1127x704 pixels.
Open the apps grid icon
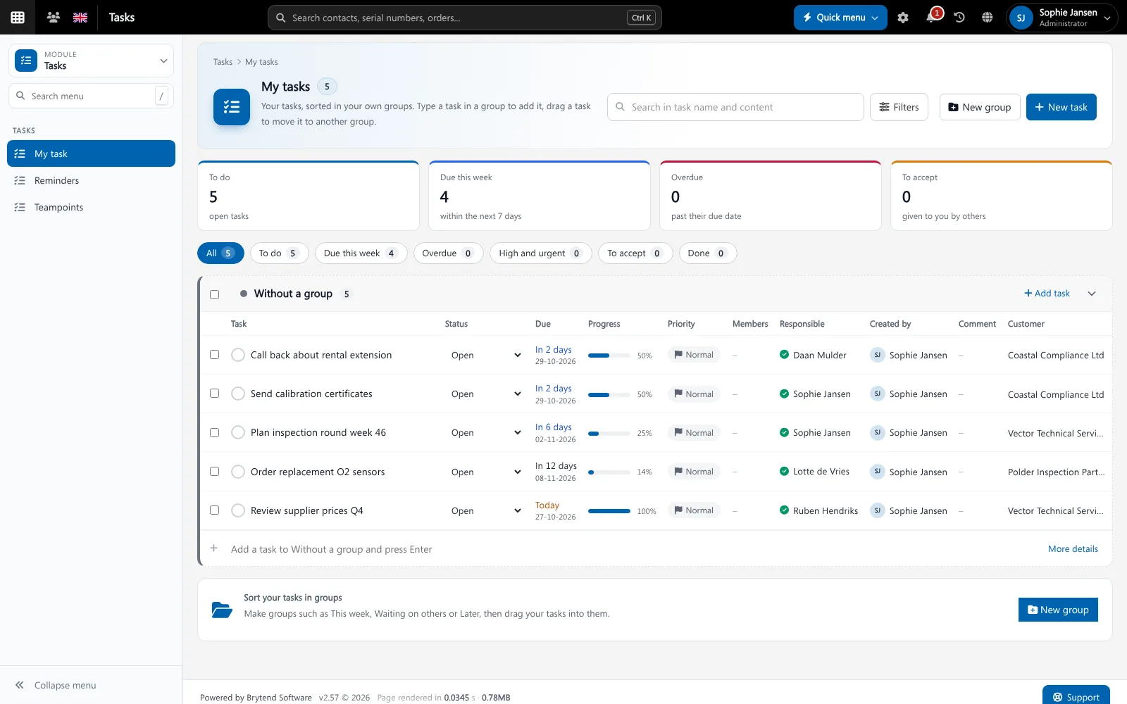point(18,18)
